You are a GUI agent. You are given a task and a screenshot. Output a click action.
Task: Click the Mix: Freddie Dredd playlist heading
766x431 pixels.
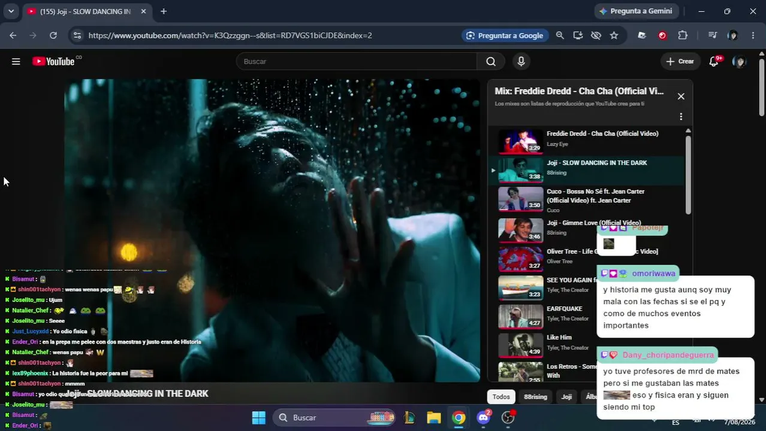click(579, 91)
